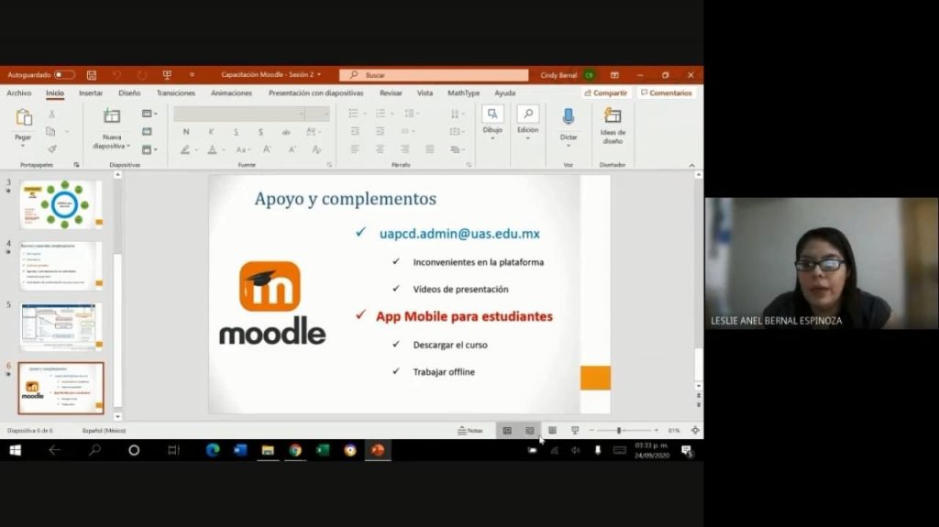Toggle the Autoguardado switch
Image resolution: width=939 pixels, height=527 pixels.
tap(64, 75)
